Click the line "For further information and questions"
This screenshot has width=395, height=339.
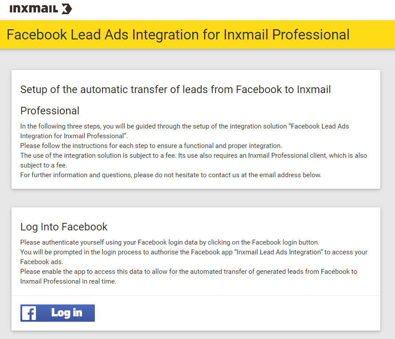(171, 175)
